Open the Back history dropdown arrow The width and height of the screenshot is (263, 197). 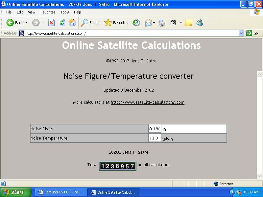click(27, 23)
